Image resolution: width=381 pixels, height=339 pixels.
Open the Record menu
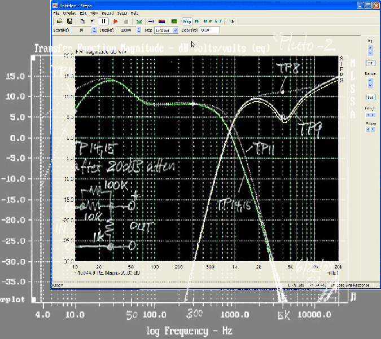click(107, 13)
